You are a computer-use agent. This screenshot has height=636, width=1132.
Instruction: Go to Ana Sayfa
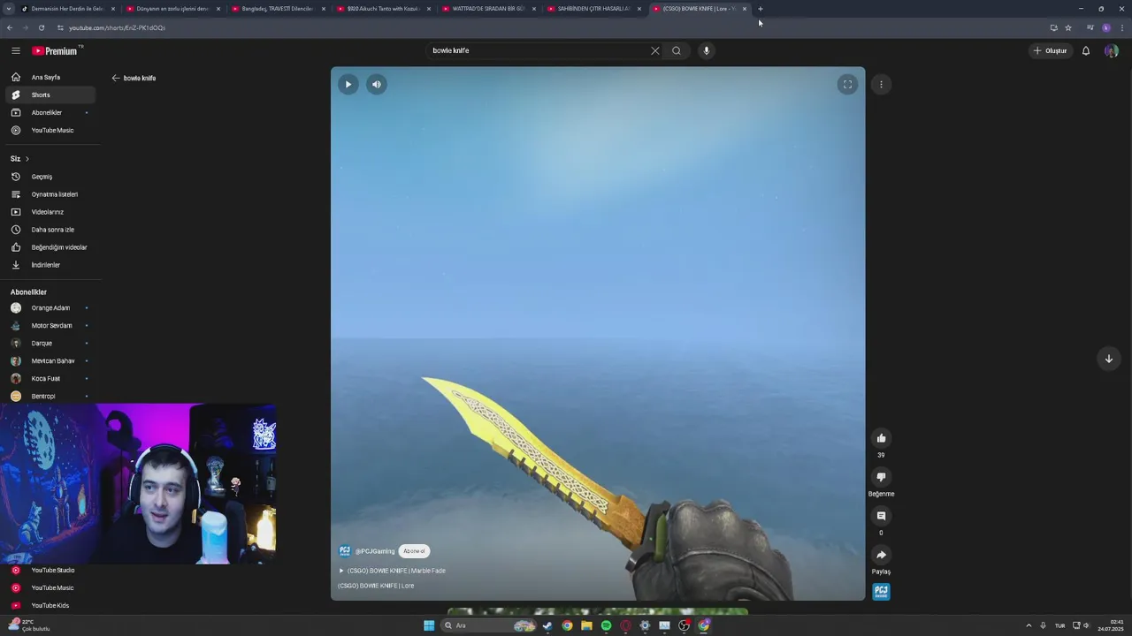[x=50, y=77]
